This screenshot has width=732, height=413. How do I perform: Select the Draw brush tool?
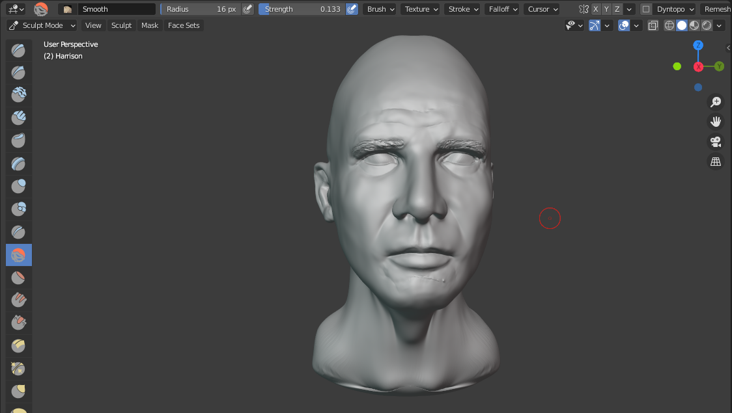coord(19,50)
